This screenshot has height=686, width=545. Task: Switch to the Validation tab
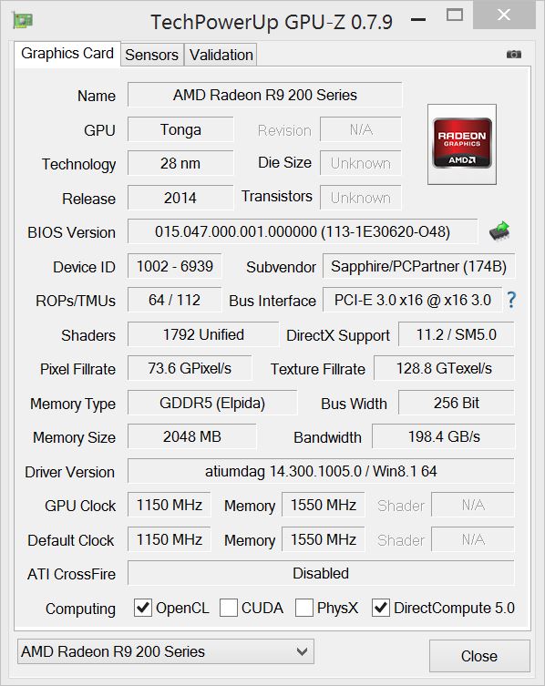[221, 56]
